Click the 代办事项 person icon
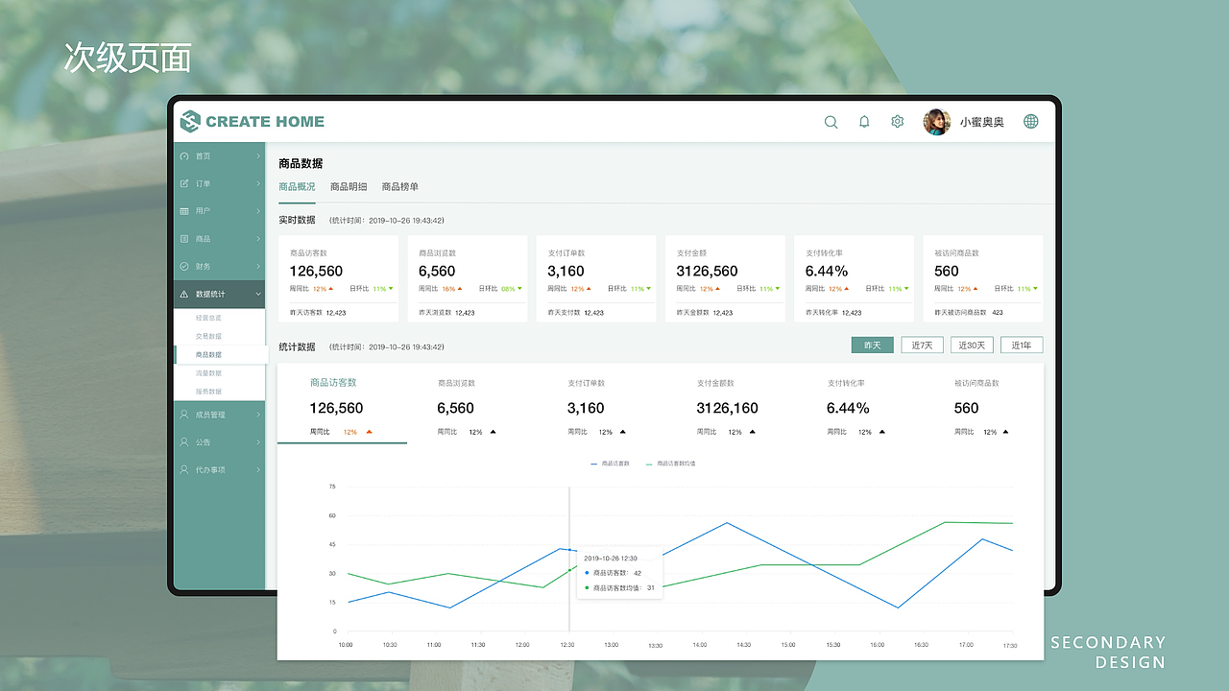 click(x=184, y=470)
